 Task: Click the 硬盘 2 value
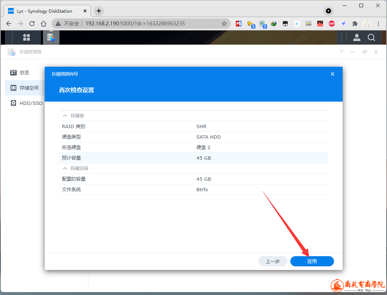pos(203,147)
